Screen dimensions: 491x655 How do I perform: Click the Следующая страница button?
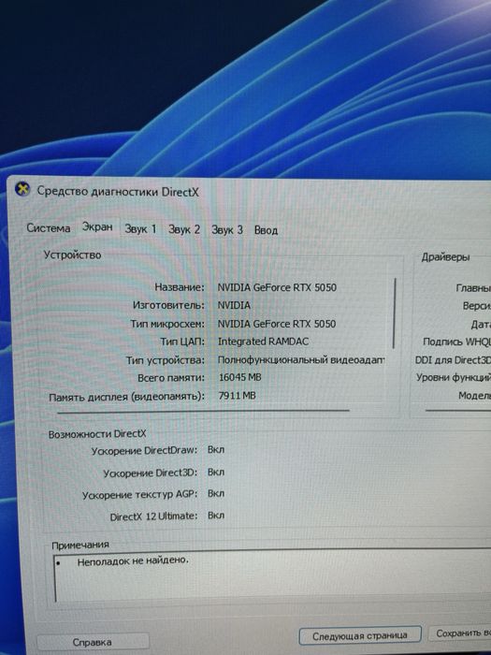360,635
